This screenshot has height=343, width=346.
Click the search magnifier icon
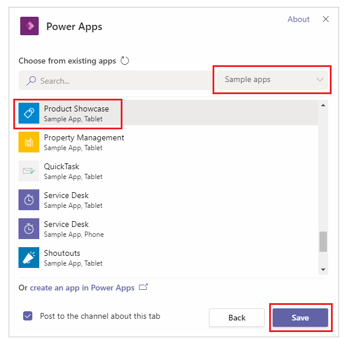coord(31,81)
